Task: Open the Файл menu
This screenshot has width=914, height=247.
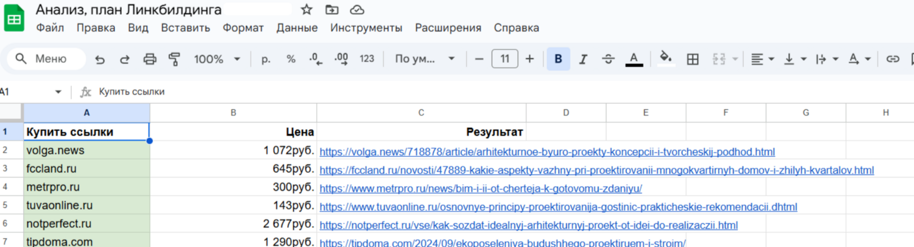Action: [50, 28]
